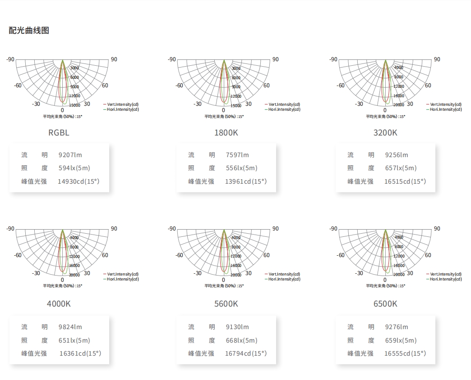The height and width of the screenshot is (380, 471).
Task: Click the 1800K color temperature label
Action: (x=226, y=133)
